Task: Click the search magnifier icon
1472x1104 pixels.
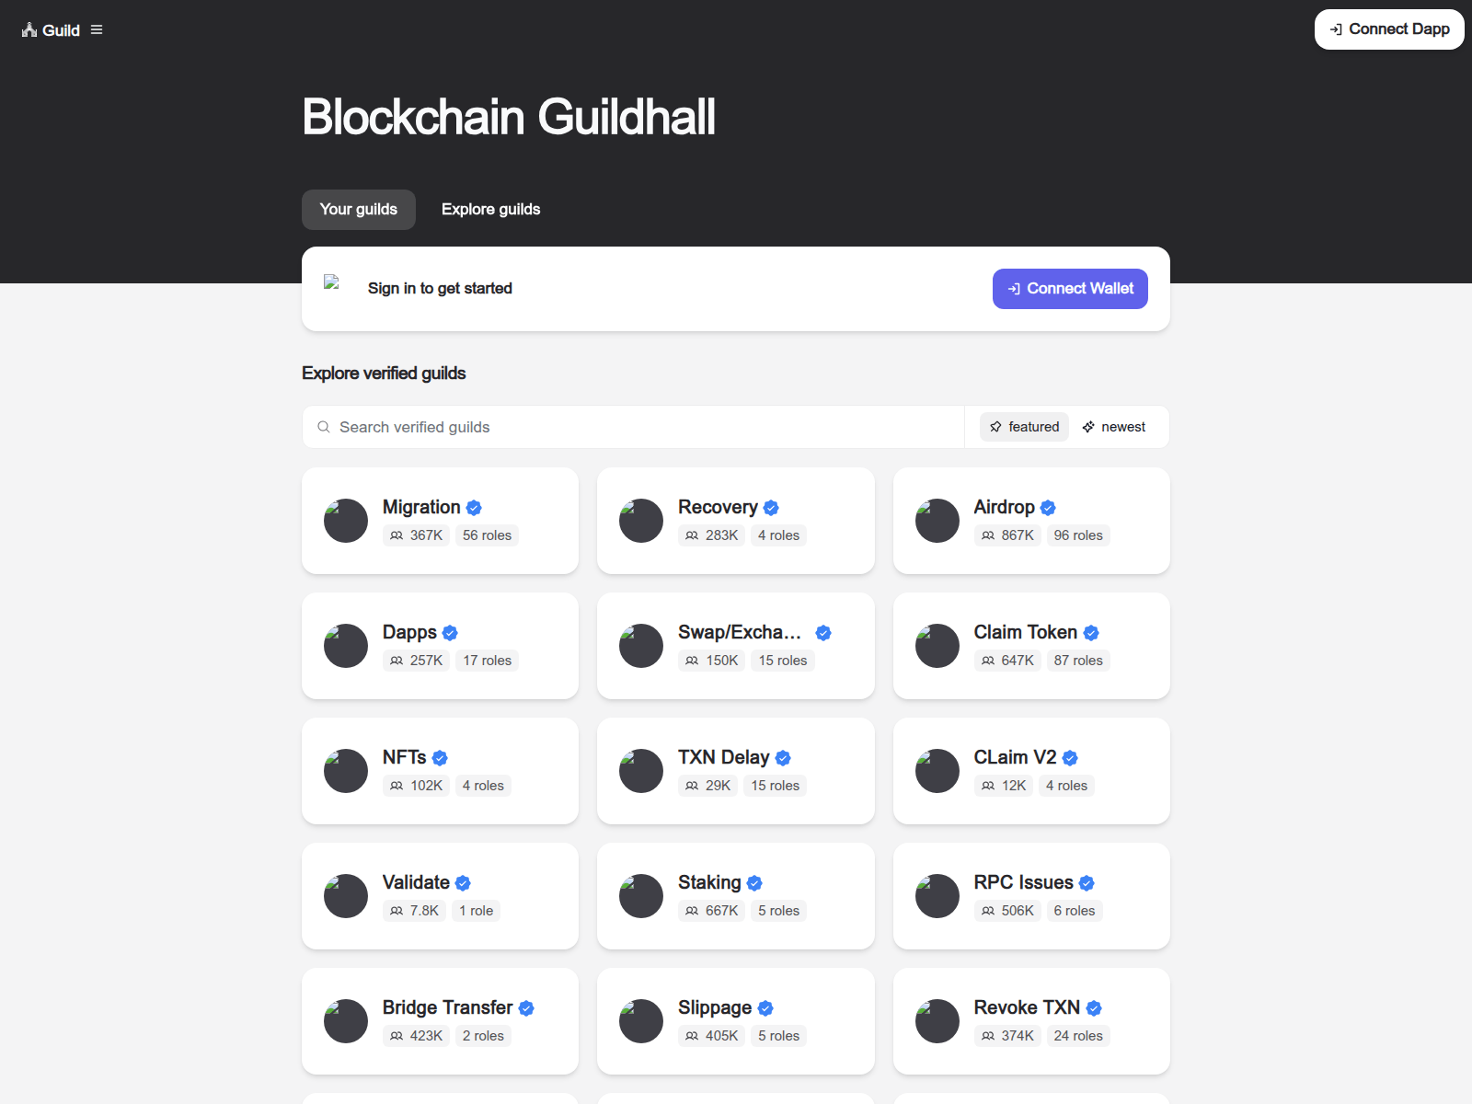Action: coord(324,426)
